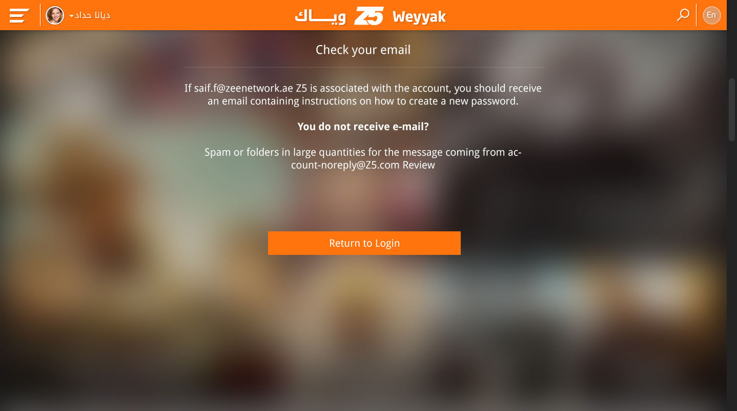Click the Return to Login button
The width and height of the screenshot is (737, 411).
pyautogui.click(x=364, y=243)
